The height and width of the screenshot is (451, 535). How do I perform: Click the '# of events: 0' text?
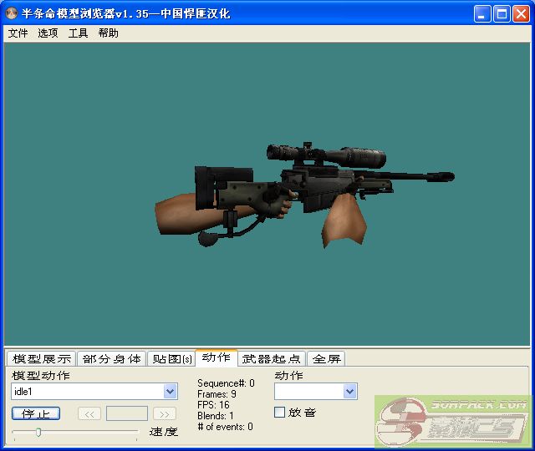pos(225,427)
